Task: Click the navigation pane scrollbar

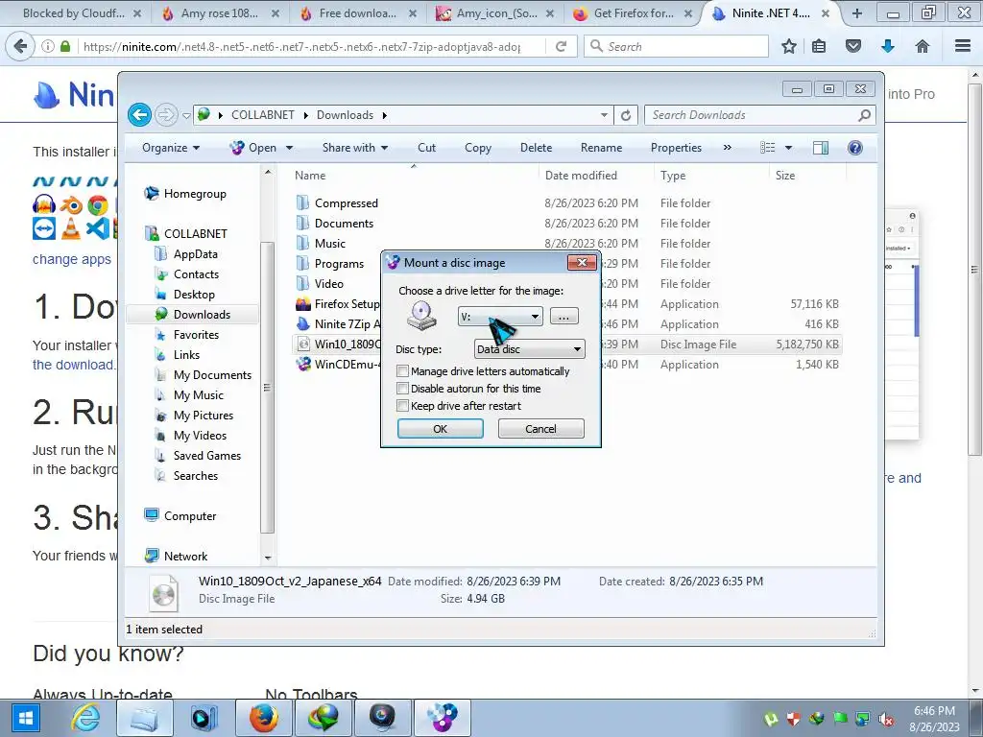Action: point(268,388)
